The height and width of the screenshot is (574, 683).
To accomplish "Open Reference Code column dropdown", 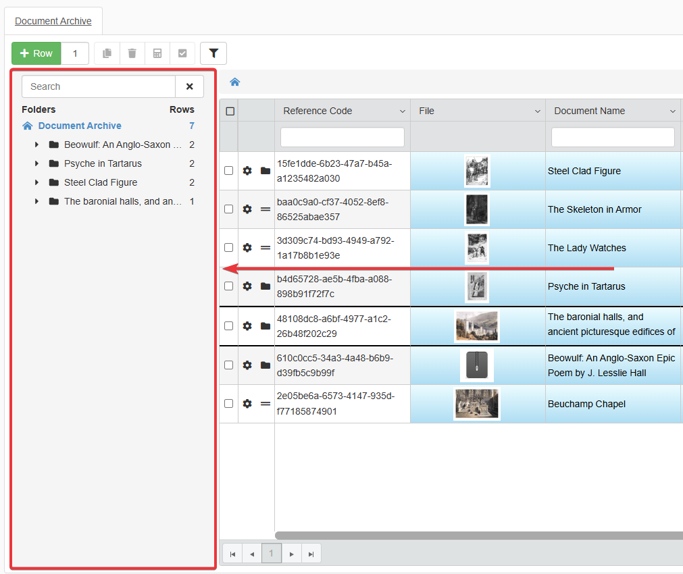I will click(403, 111).
